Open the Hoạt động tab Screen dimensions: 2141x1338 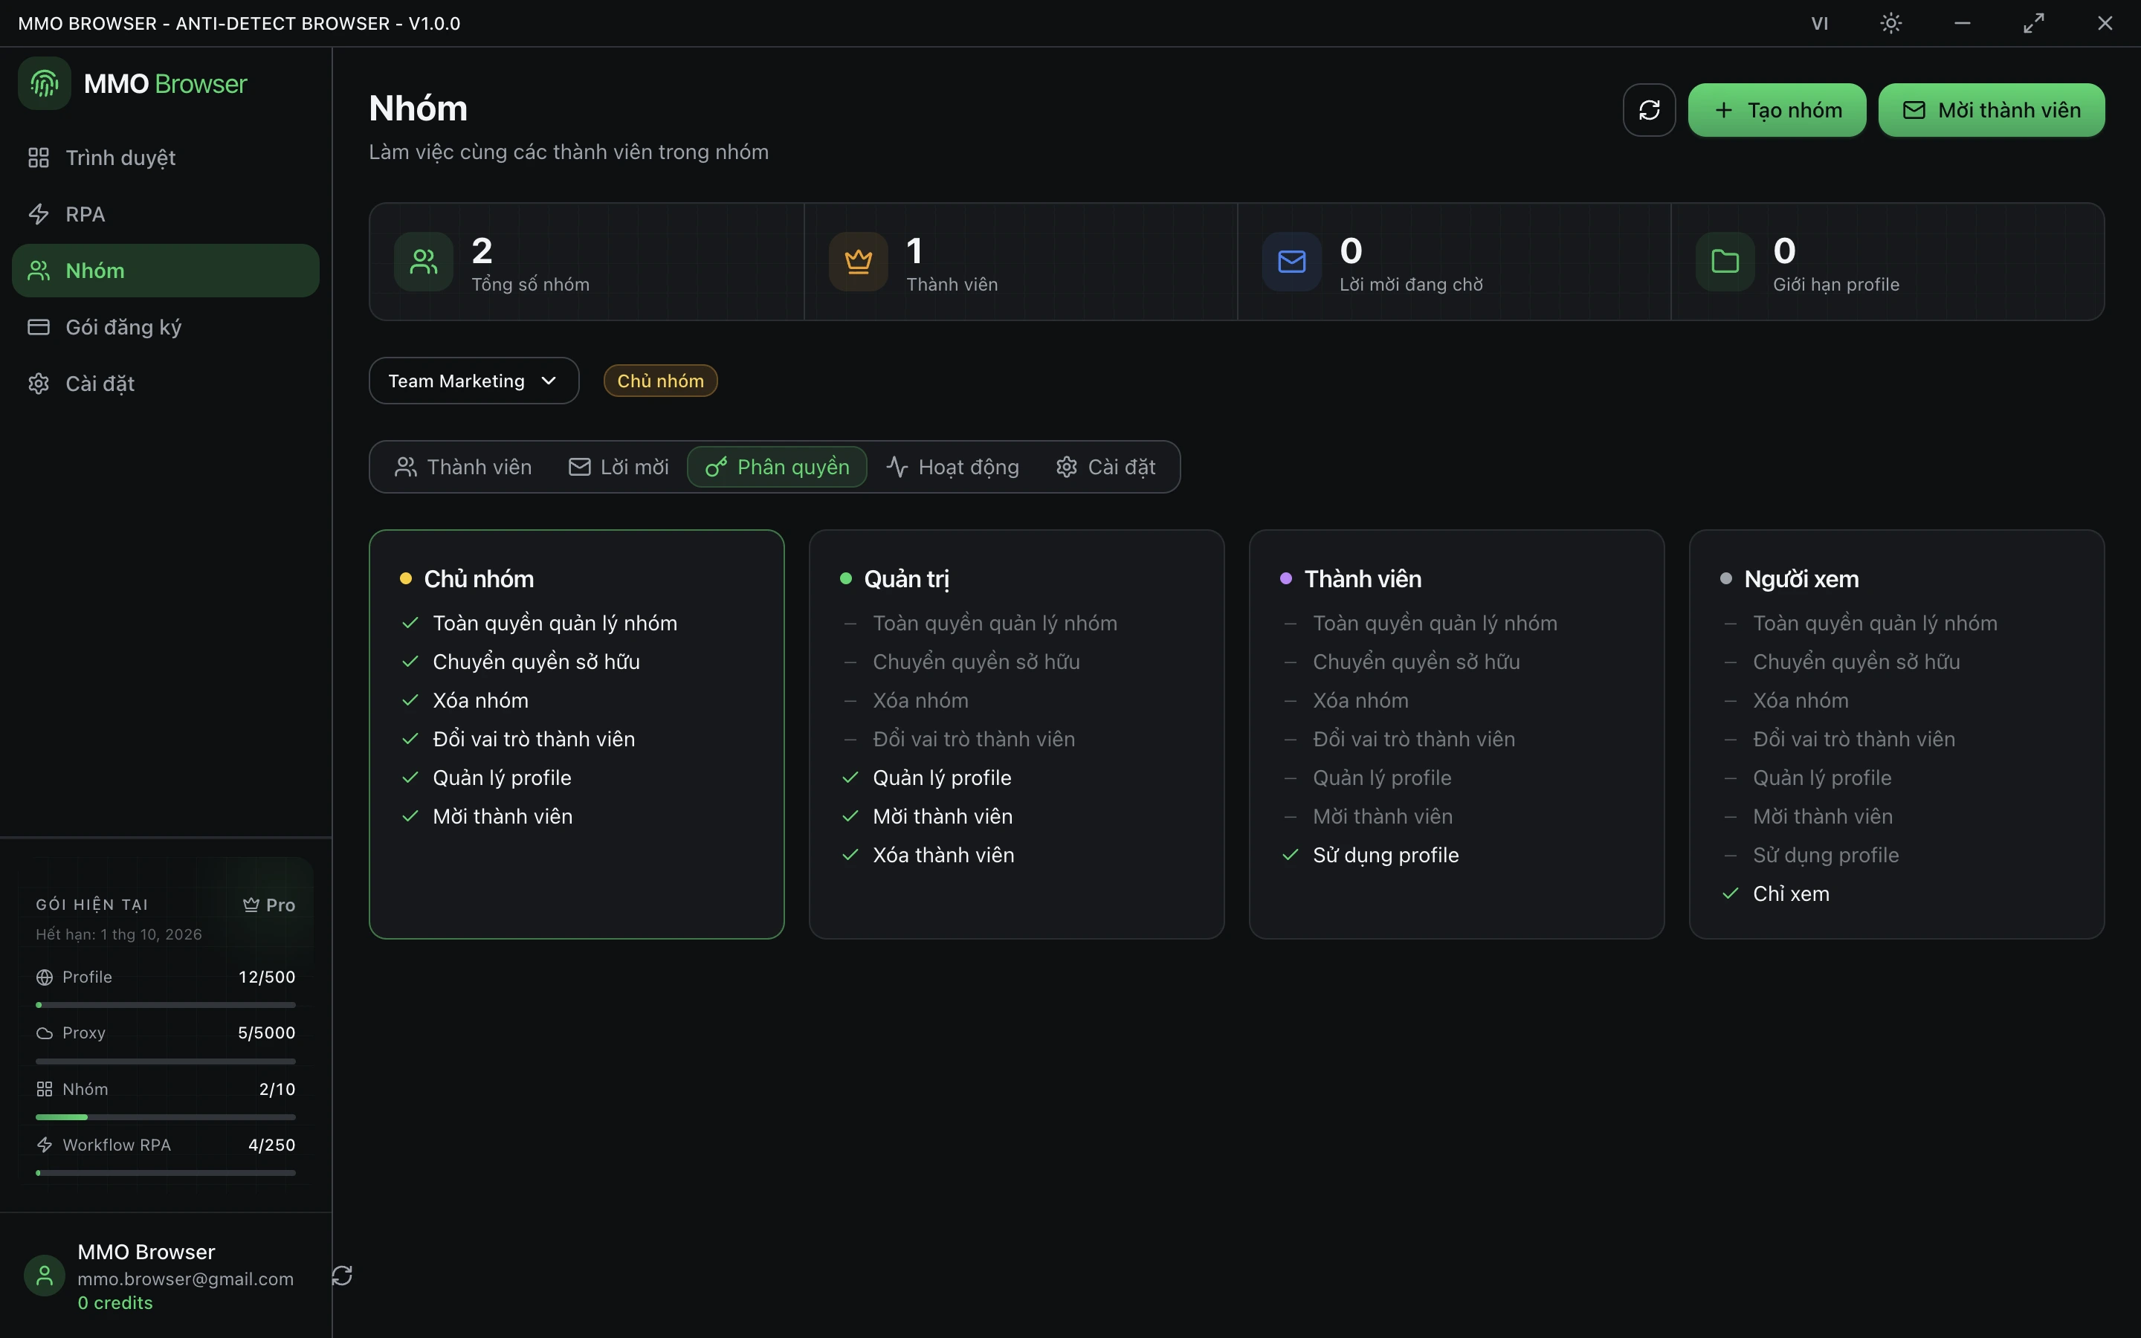point(953,466)
